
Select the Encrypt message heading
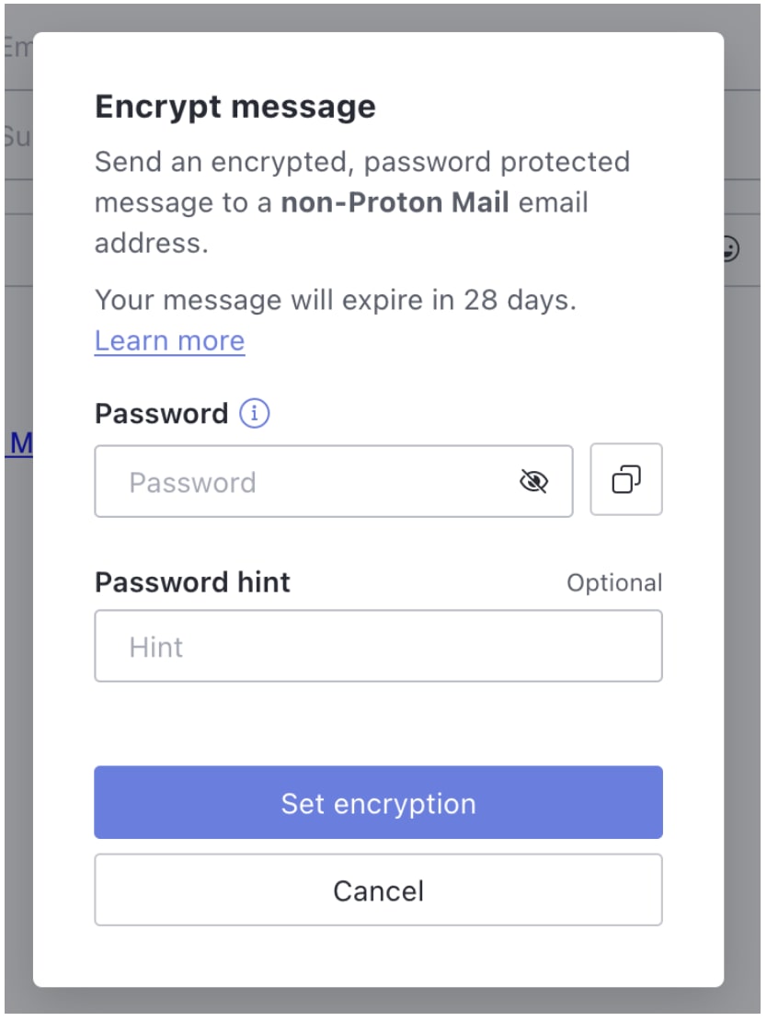(x=235, y=106)
